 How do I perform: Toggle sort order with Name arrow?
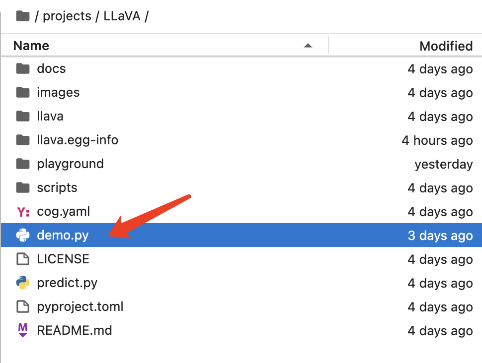[x=308, y=46]
